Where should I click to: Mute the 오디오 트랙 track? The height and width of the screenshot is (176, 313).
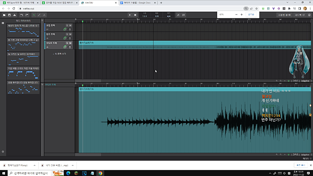[70, 43]
